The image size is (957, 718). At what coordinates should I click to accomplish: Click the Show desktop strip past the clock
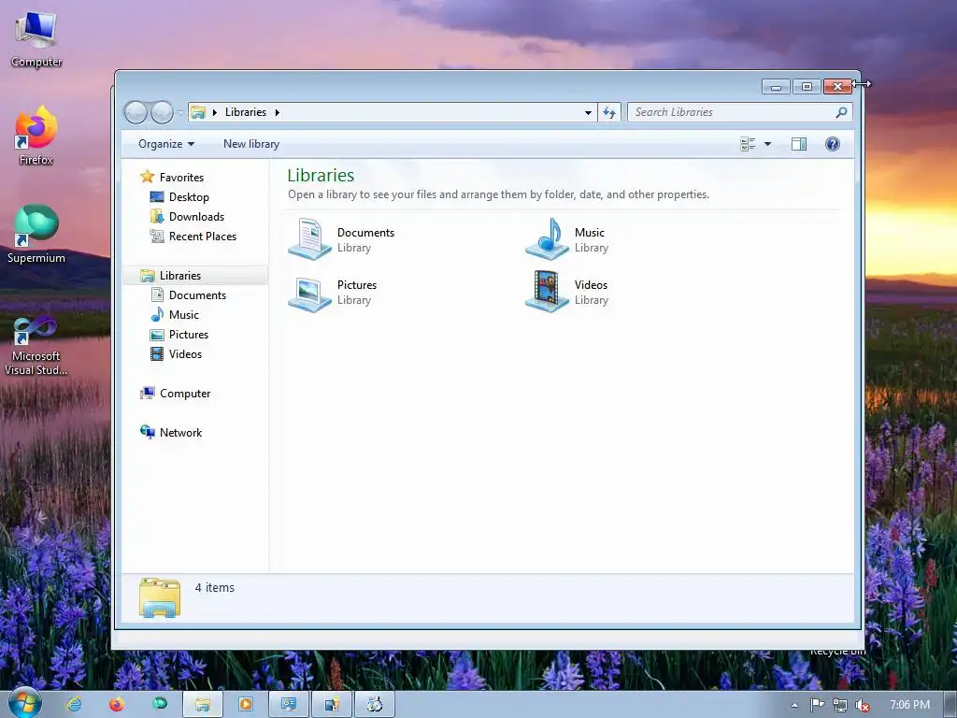coord(950,705)
